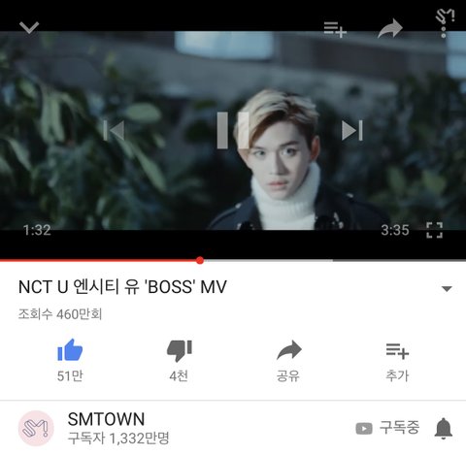The width and height of the screenshot is (466, 455).
Task: Click the NCT U 'BOSS' MV title
Action: (122, 287)
